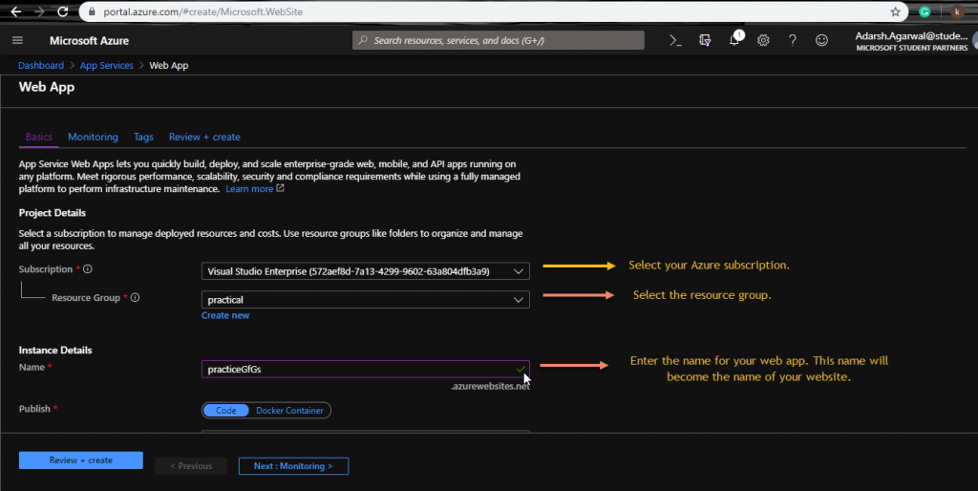
Task: Reload the page in the browser
Action: (62, 11)
